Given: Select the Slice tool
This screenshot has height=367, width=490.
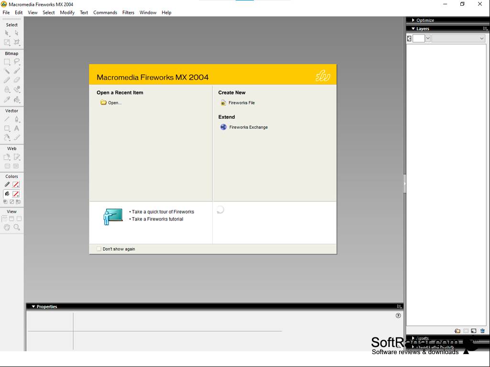Looking at the screenshot, I should [17, 157].
